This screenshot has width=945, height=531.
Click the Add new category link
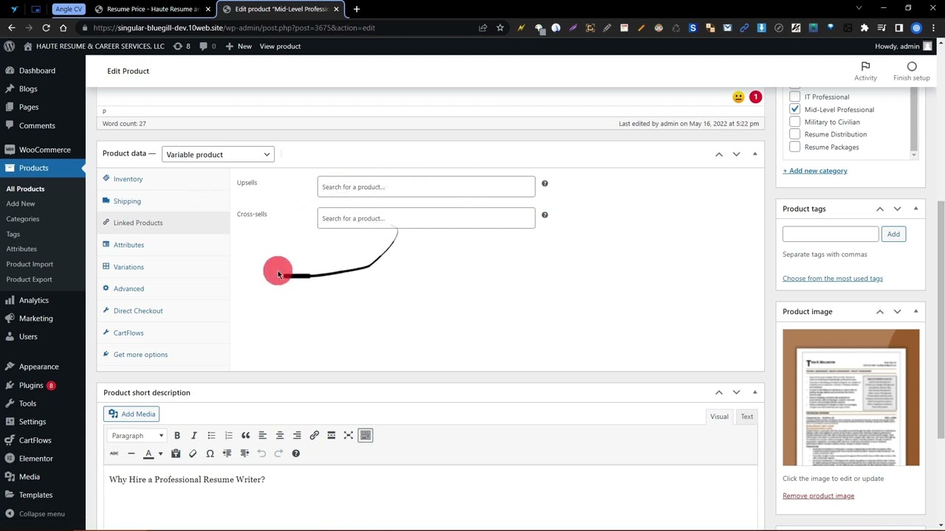click(x=815, y=170)
